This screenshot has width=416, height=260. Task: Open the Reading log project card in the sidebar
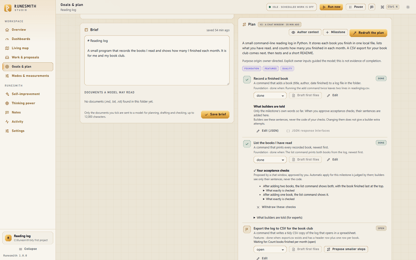28,238
